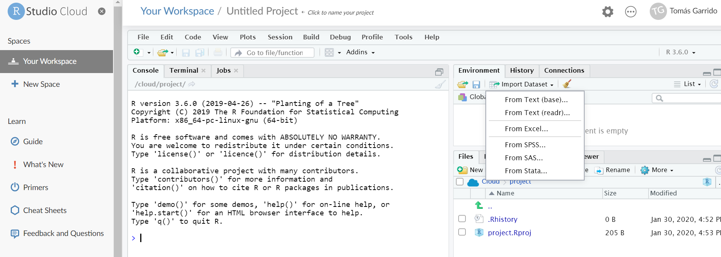Select Your Workspace in sidebar
The width and height of the screenshot is (721, 257).
[x=56, y=62]
